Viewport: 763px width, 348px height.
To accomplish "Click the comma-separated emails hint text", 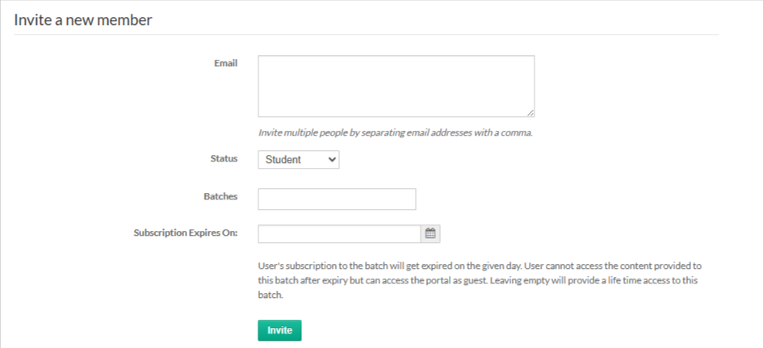I will (395, 132).
